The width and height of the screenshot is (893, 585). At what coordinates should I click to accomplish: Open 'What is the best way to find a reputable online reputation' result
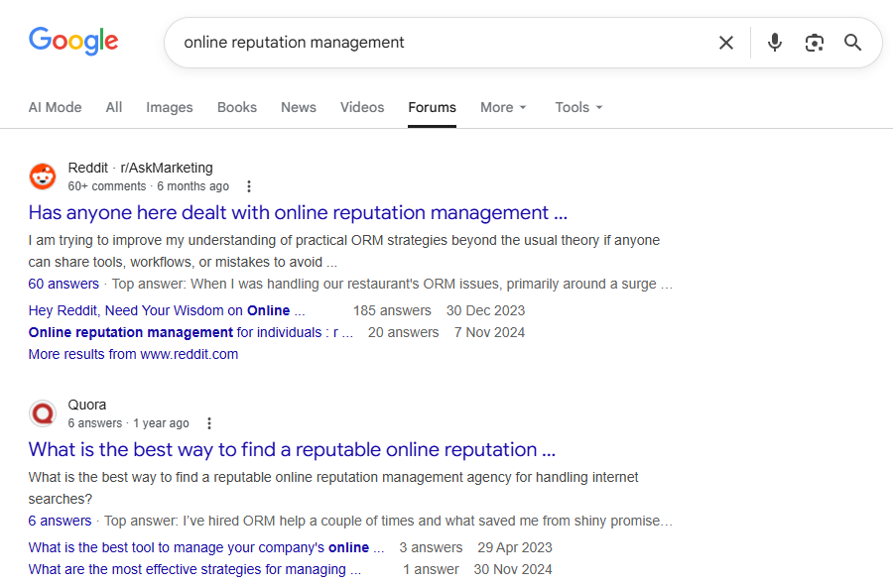pos(292,449)
